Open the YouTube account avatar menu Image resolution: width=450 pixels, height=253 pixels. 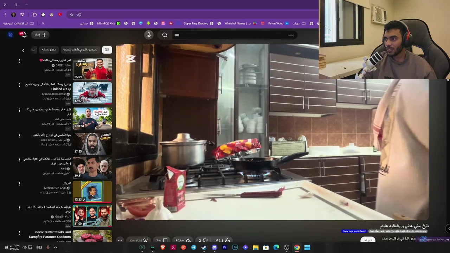[11, 35]
